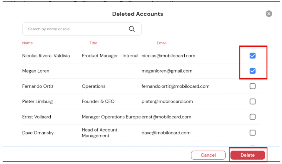Sort by the Name column header
The image size is (282, 164).
tap(27, 43)
